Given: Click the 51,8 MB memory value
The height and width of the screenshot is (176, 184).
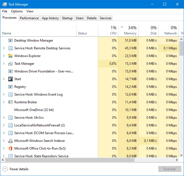Looking at the screenshot, I should point(131,40).
